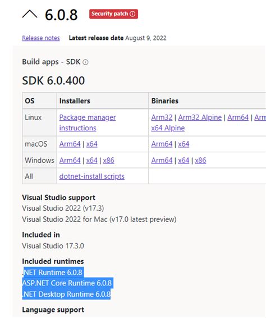266x318 pixels.
Task: Download Windows Arm64 binary
Action: 162,161
